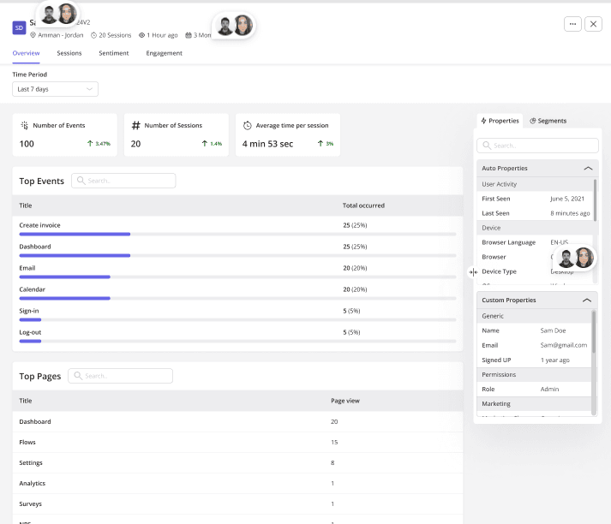This screenshot has width=611, height=524.
Task: Click the Log-out event progress bar
Action: pos(237,341)
